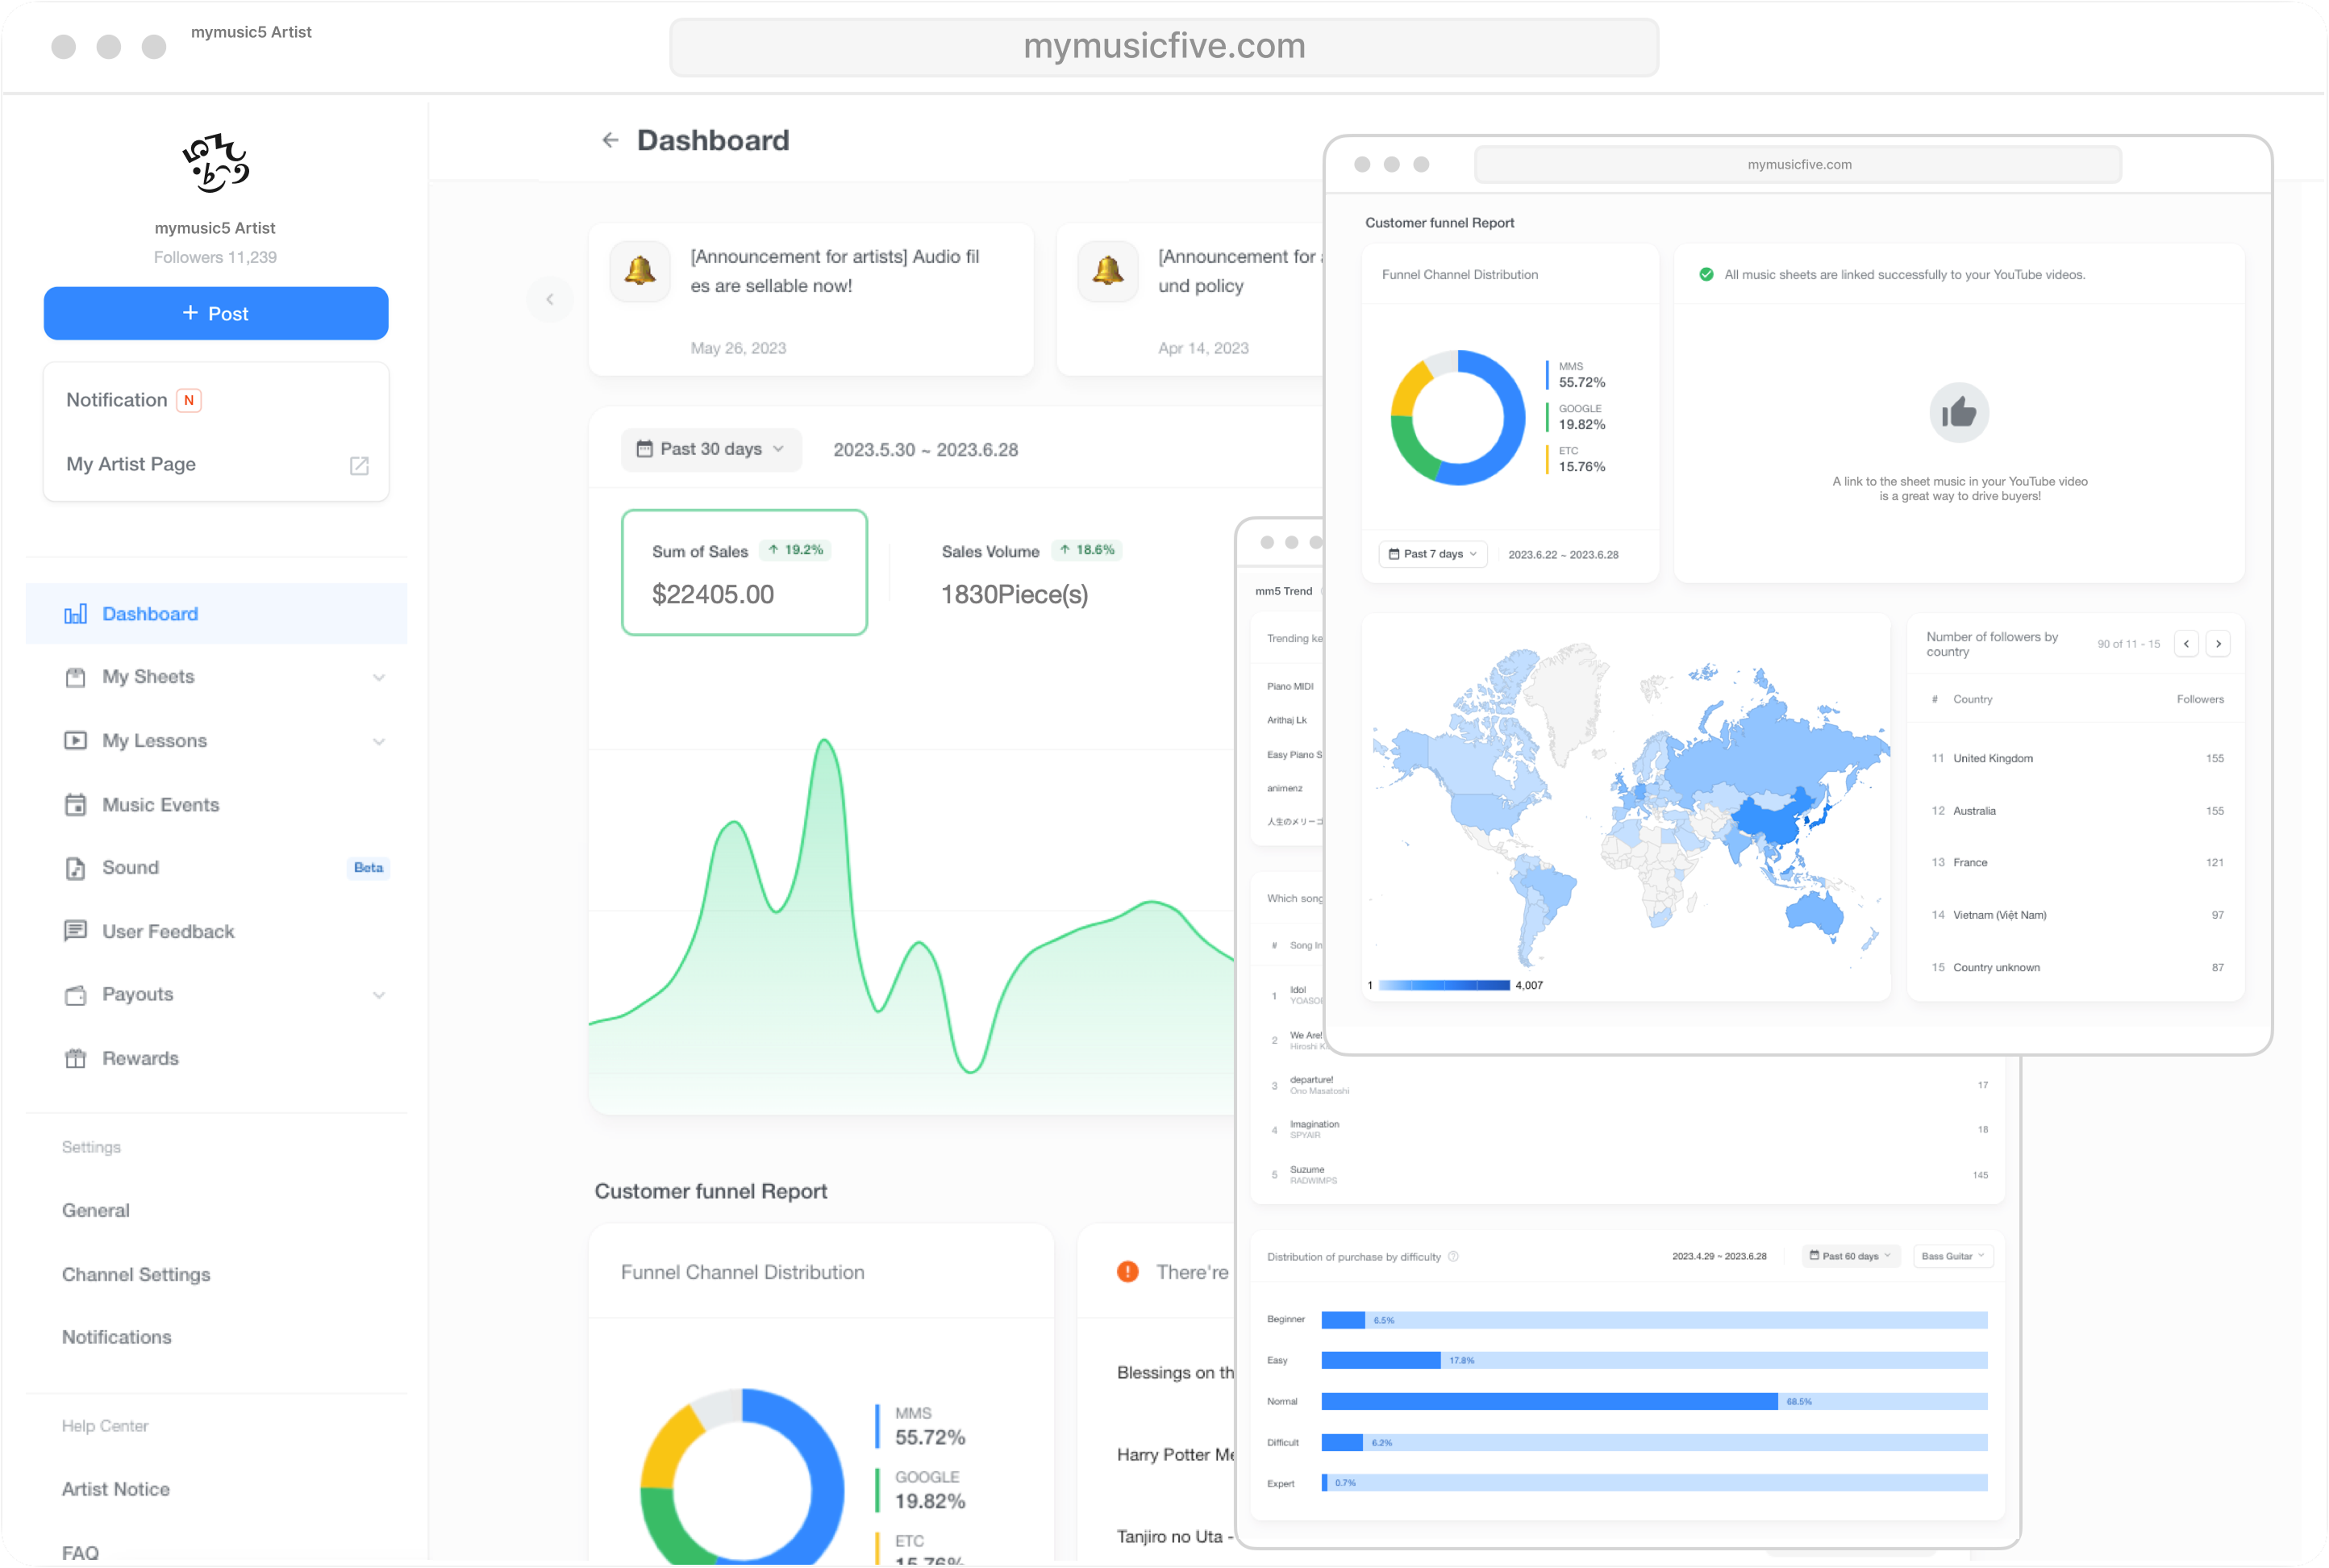Select the Sum of Sales card

(x=744, y=572)
